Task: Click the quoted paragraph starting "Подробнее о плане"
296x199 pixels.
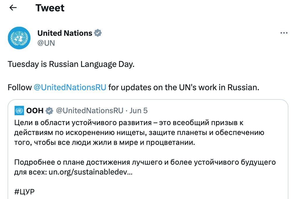Action: tap(144, 162)
